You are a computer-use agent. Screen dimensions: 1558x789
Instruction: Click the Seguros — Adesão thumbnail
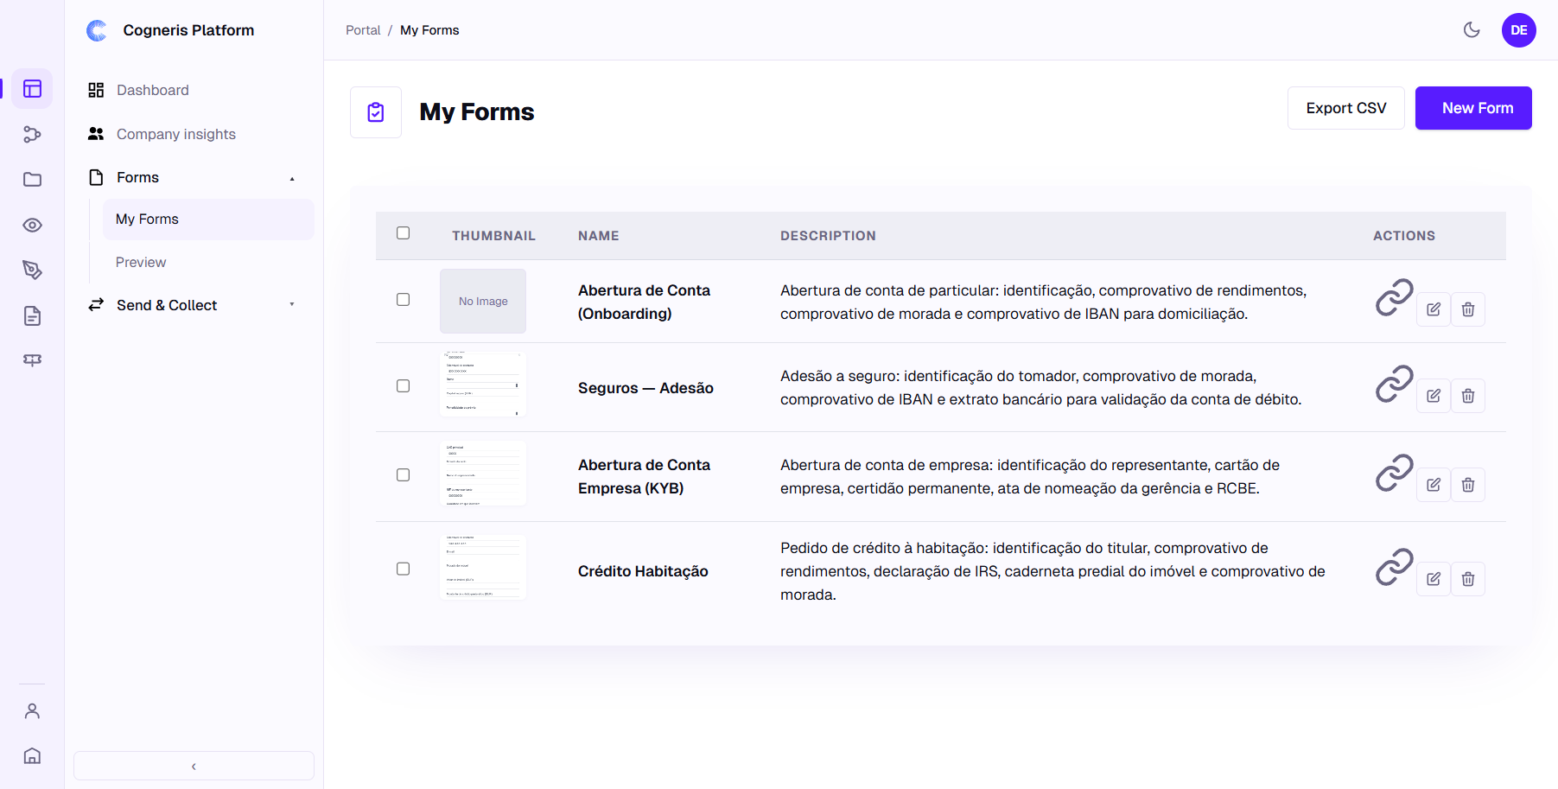[x=483, y=384]
